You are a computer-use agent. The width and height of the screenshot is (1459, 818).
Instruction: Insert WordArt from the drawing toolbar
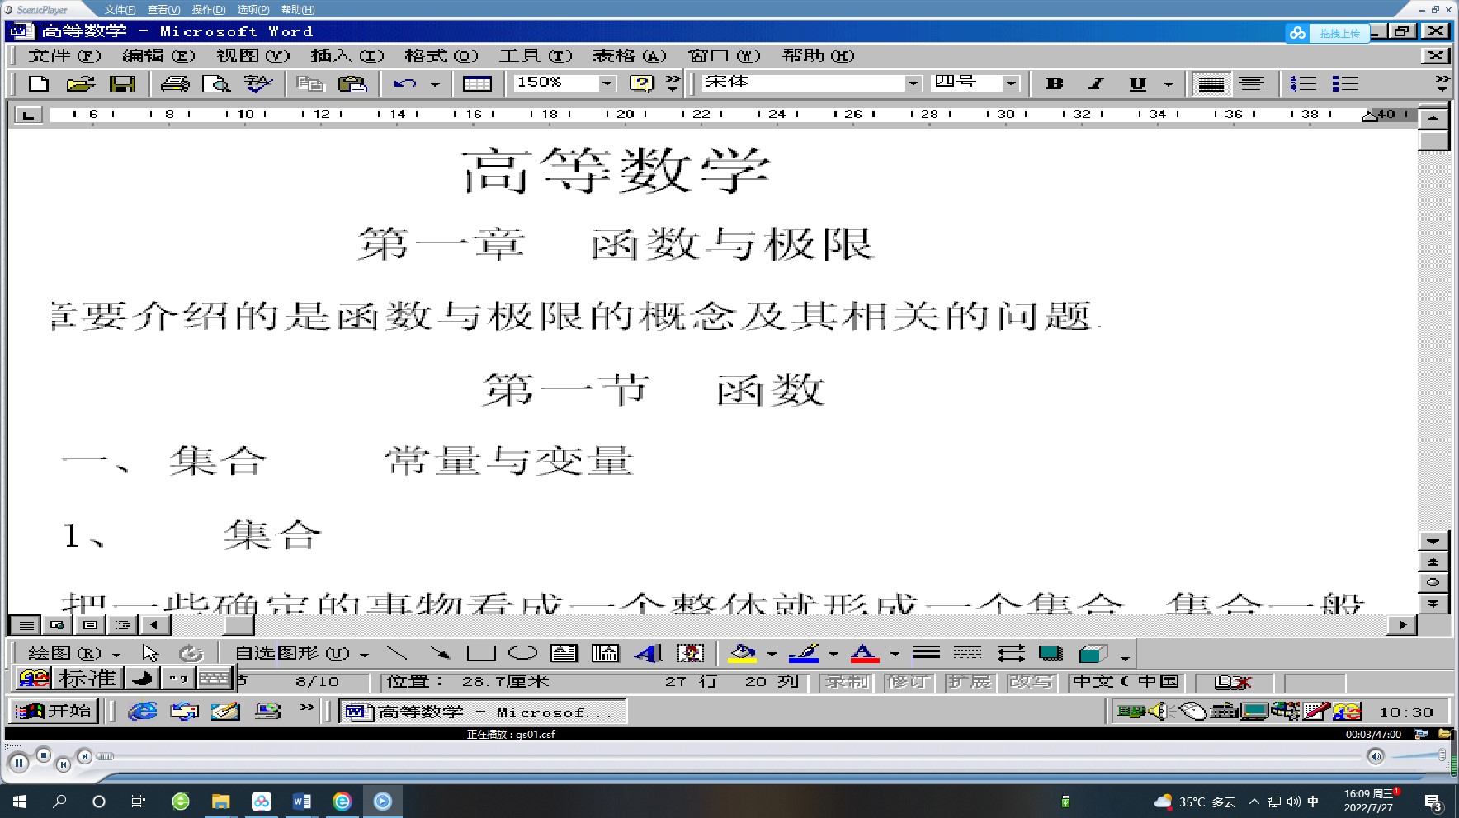click(x=648, y=653)
